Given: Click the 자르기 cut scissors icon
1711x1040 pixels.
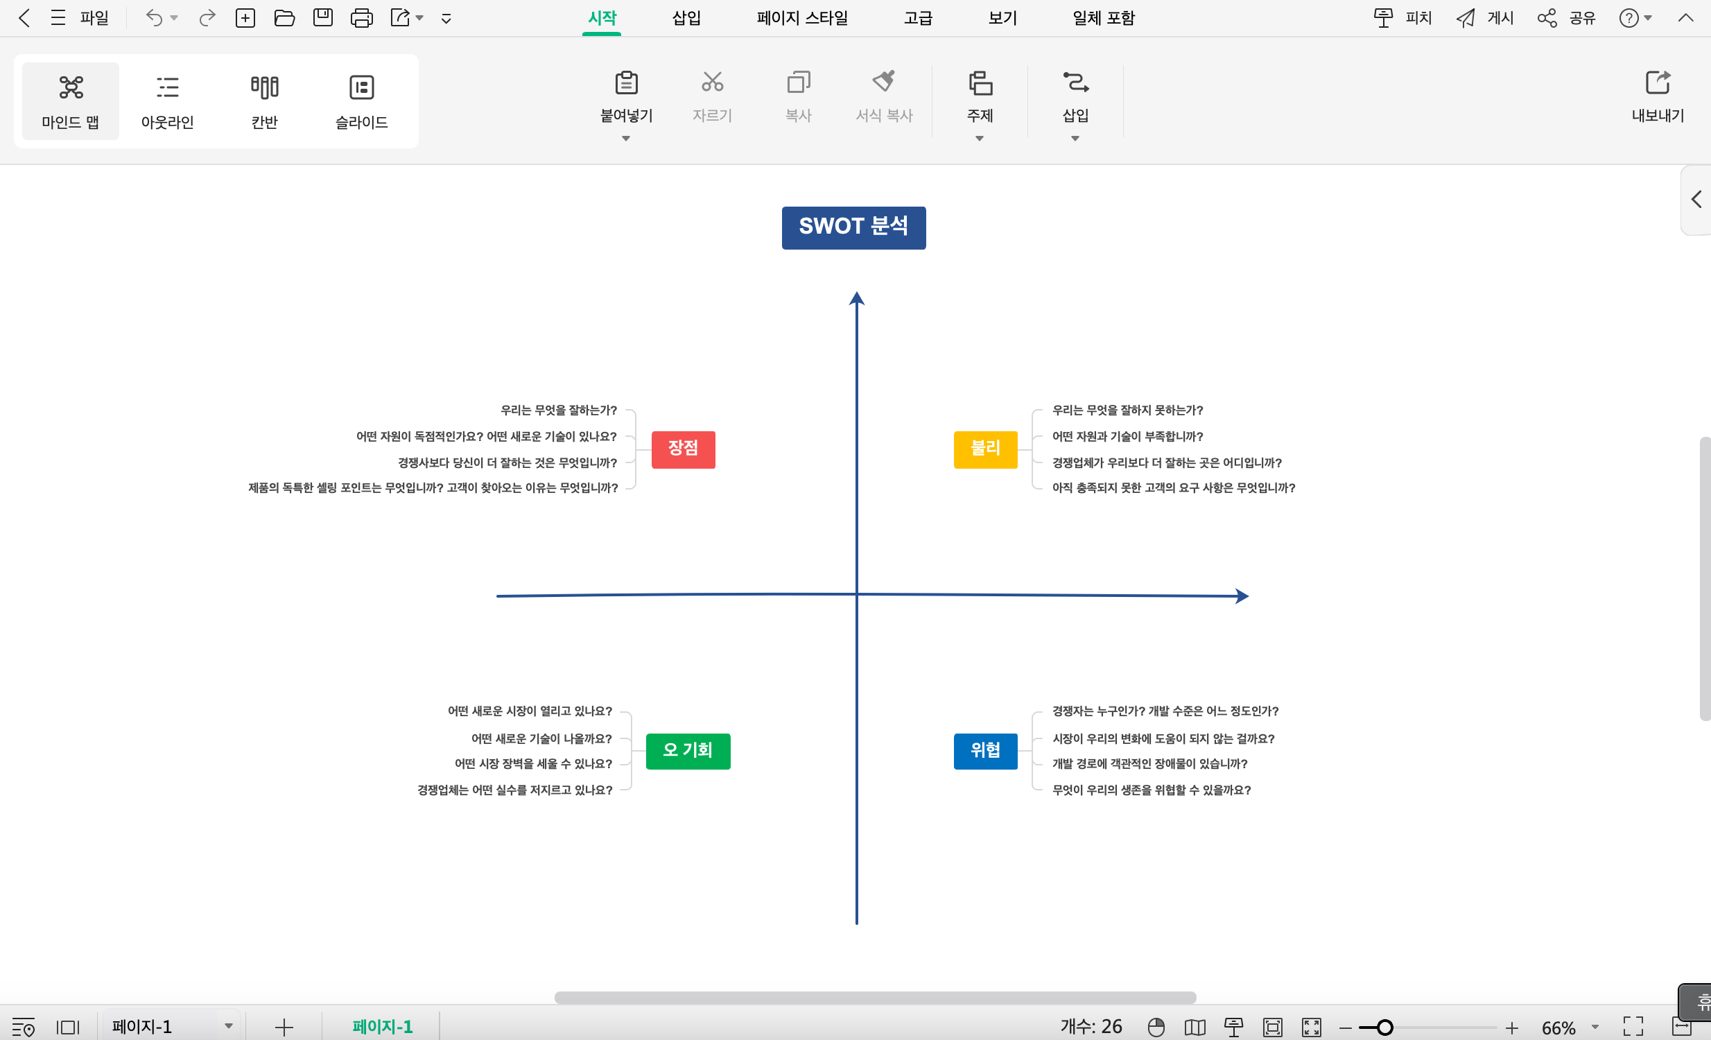Looking at the screenshot, I should click(x=712, y=83).
